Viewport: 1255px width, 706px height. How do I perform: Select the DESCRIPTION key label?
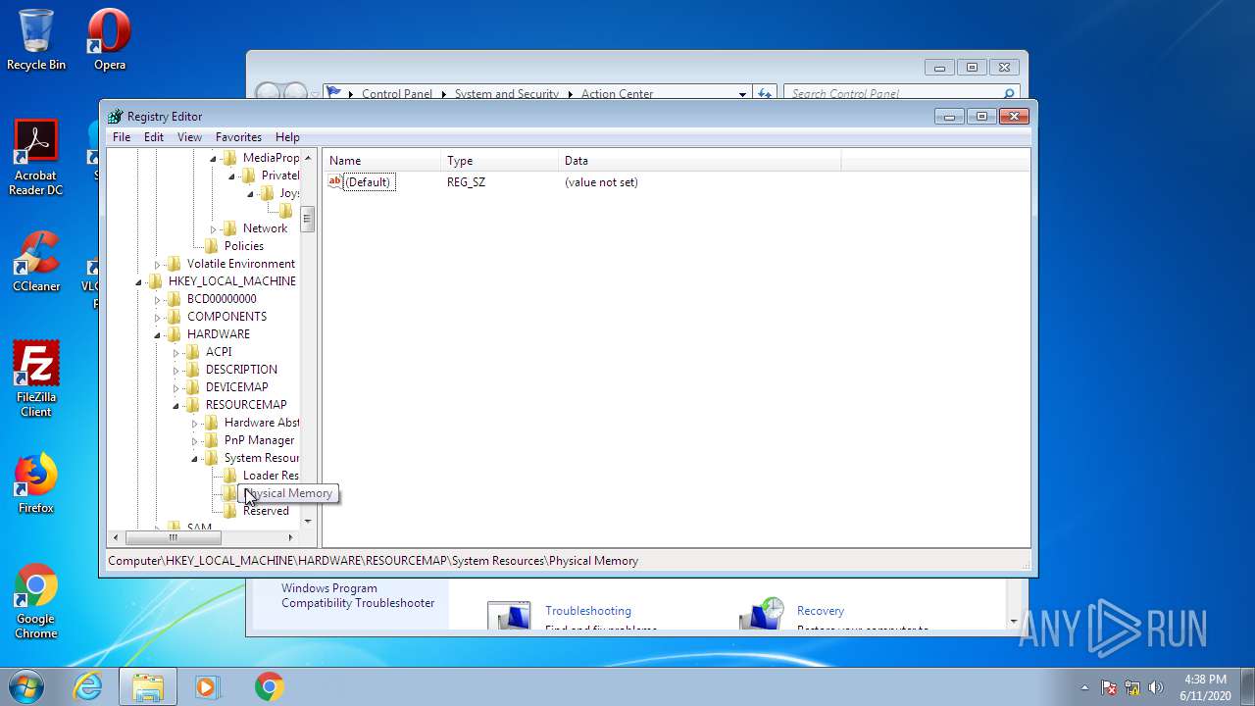coord(241,370)
